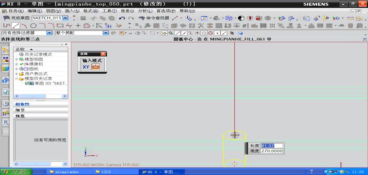Expand the Drawing (图纸) node

(x=17, y=69)
